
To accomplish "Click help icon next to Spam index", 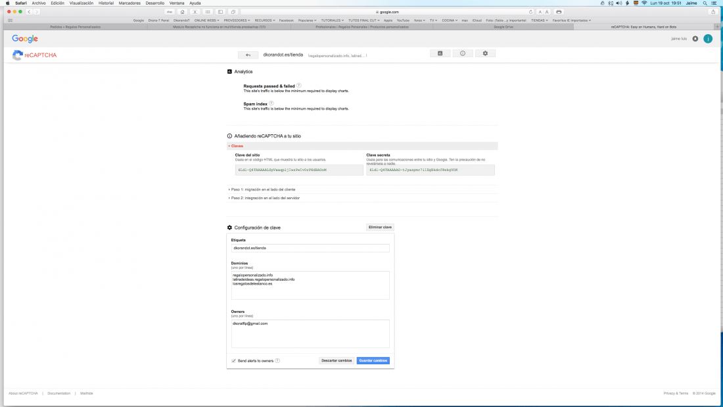I will coord(271,103).
